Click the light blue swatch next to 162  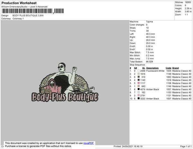coord(139,92)
